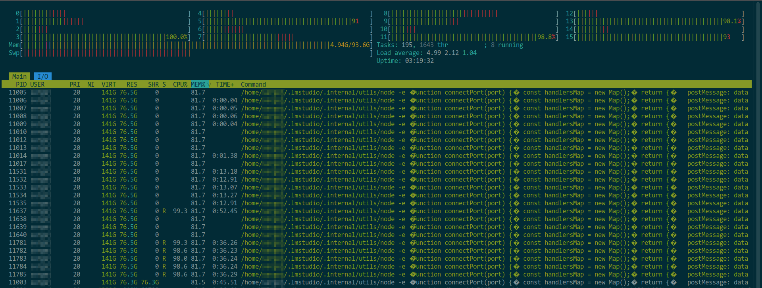Sort by the NI column header
The width and height of the screenshot is (762, 288).
point(91,84)
